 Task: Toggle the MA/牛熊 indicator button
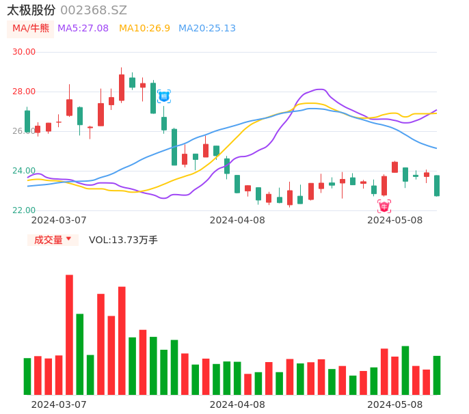point(30,29)
